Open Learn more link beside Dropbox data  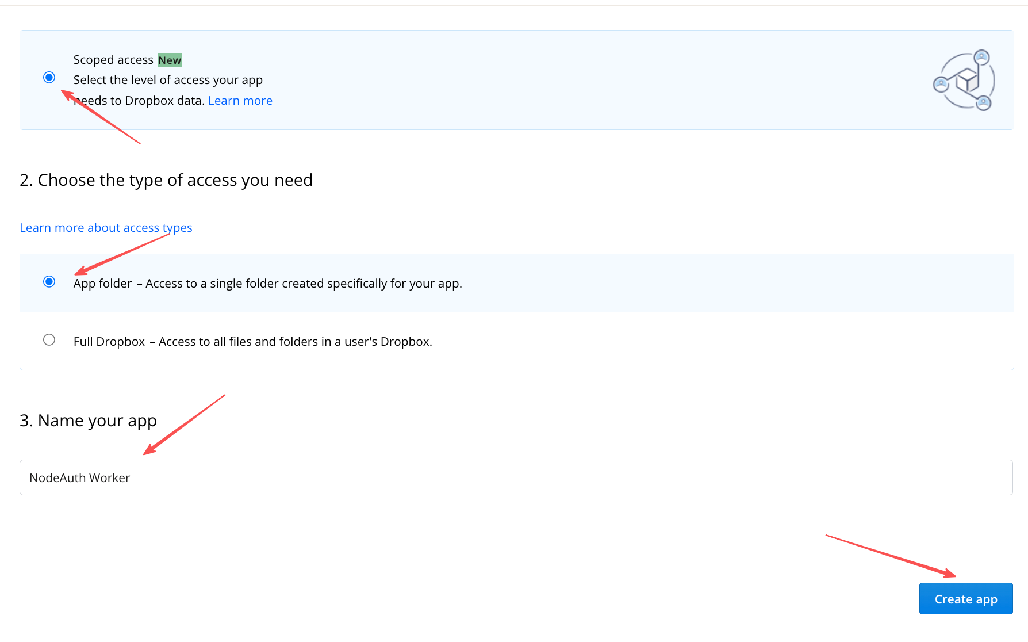(x=240, y=101)
